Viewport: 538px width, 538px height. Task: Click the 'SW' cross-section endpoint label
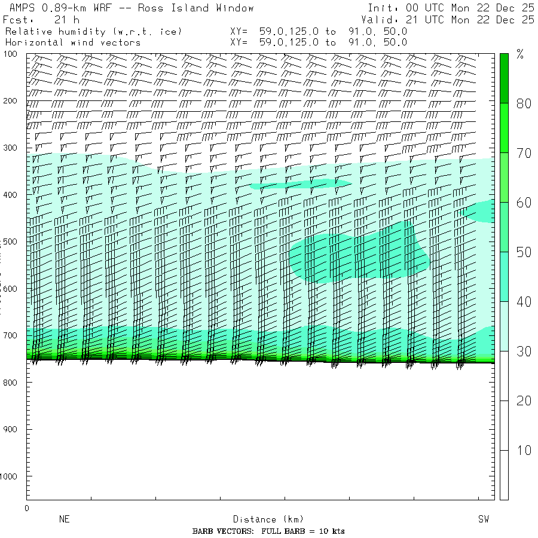click(484, 519)
